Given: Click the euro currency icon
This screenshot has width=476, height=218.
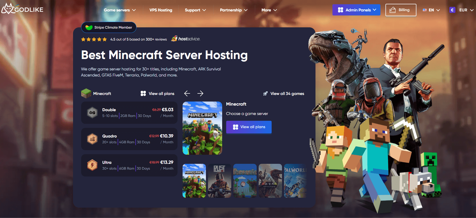Looking at the screenshot, I should (452, 10).
